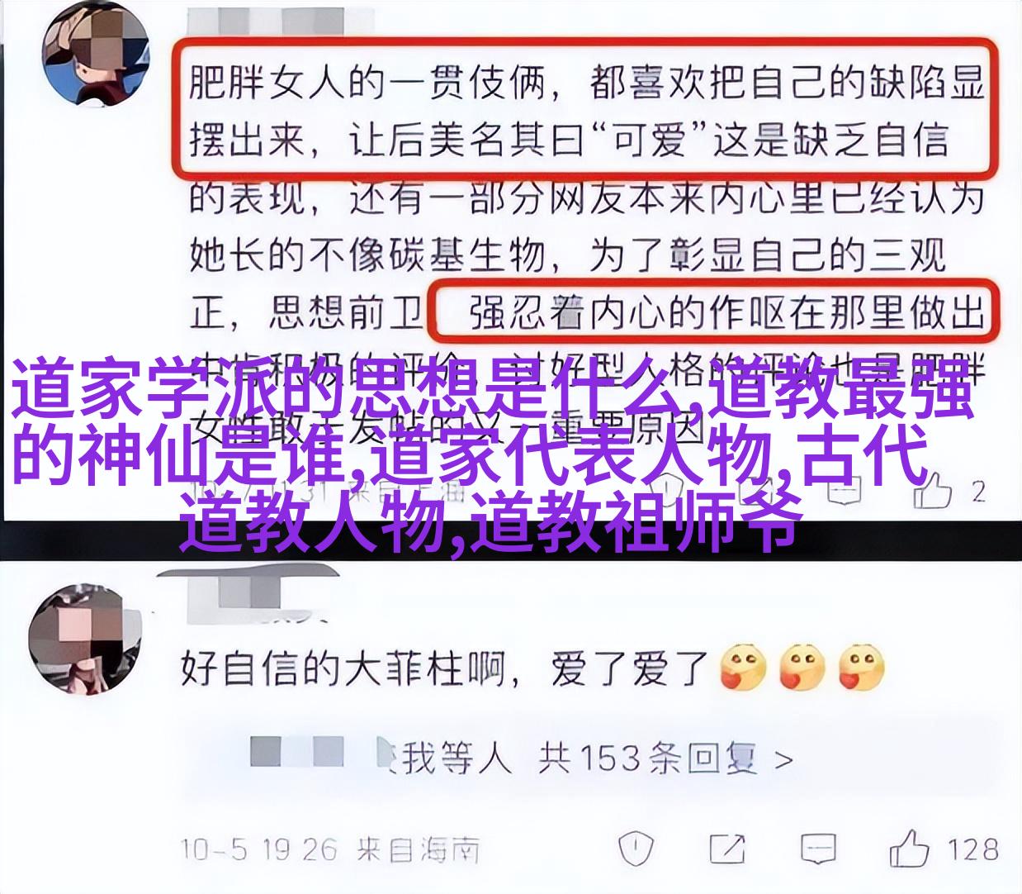Select comment text 好自信的大菲柱啊，爱了爱了
The image size is (1022, 894).
tap(444, 668)
